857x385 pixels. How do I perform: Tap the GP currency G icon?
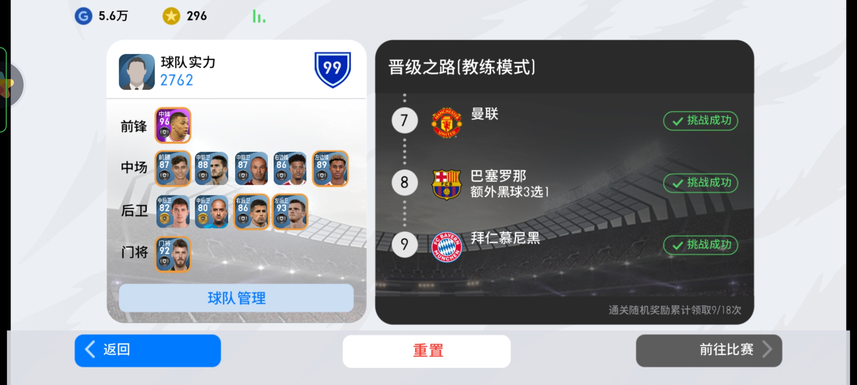click(83, 16)
